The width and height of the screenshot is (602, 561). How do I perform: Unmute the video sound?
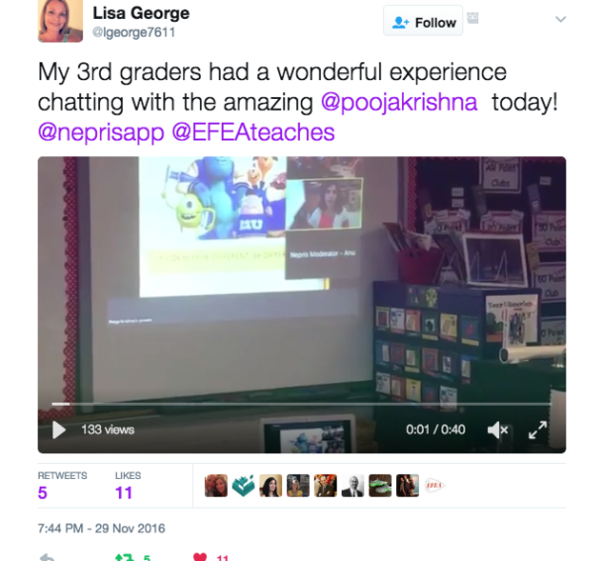click(x=498, y=429)
